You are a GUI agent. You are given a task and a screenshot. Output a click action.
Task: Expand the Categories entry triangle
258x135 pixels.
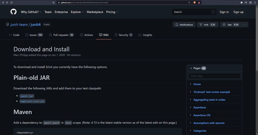191,130
